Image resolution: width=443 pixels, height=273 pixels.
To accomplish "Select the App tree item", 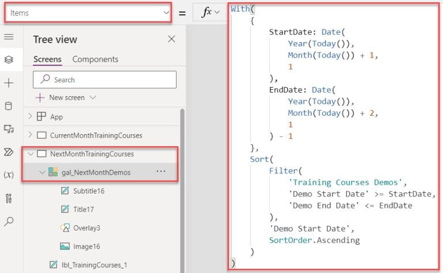I will (57, 117).
